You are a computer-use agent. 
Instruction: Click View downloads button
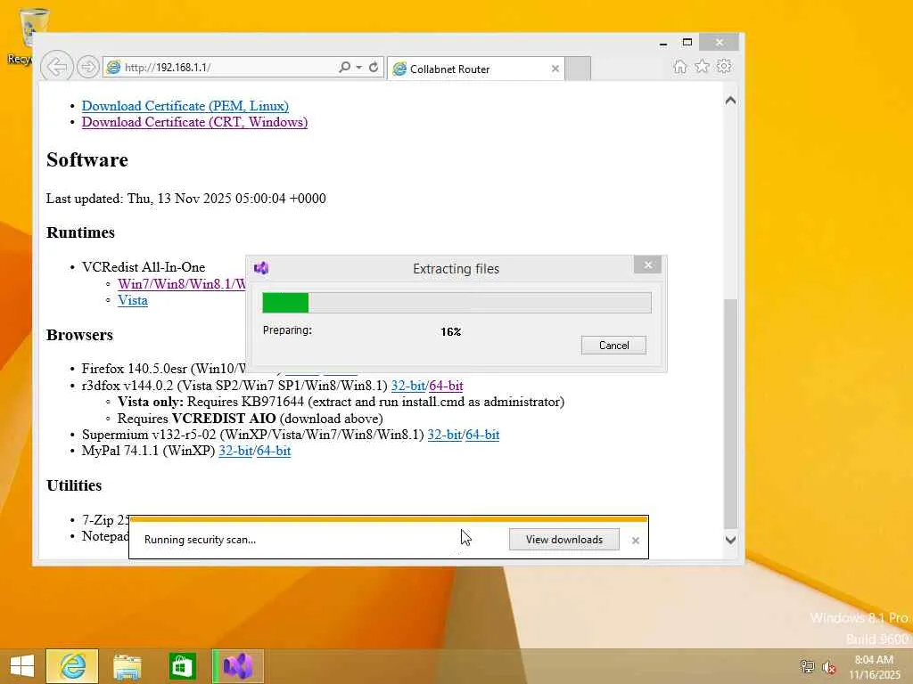tap(564, 539)
